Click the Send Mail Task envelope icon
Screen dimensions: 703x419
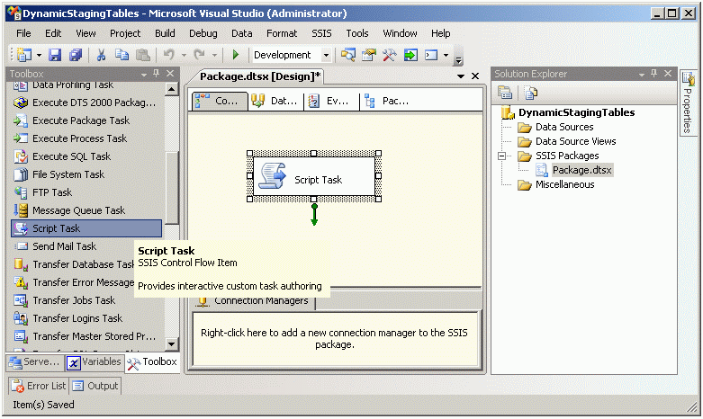point(21,246)
